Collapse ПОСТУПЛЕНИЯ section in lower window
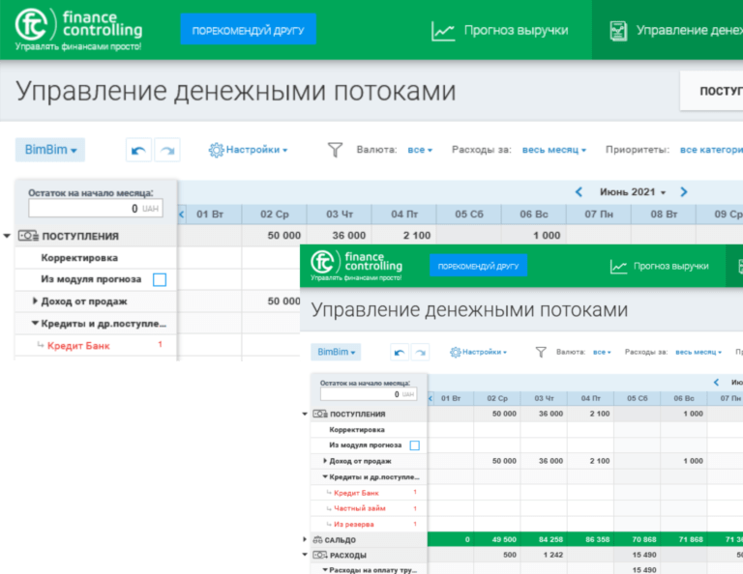 pos(305,414)
